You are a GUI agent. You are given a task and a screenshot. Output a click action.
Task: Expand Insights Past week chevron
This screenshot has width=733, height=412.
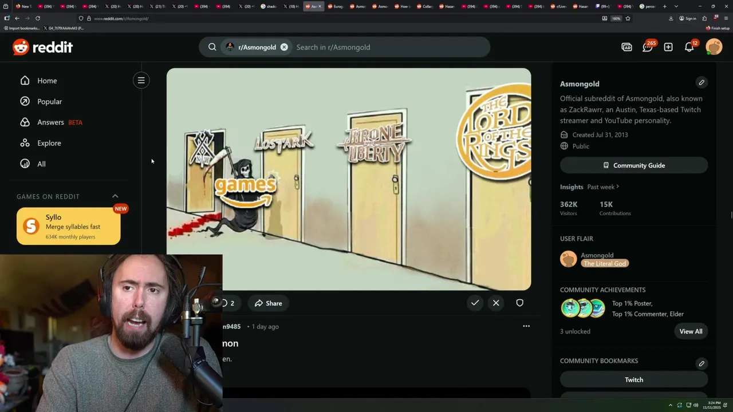(x=617, y=187)
